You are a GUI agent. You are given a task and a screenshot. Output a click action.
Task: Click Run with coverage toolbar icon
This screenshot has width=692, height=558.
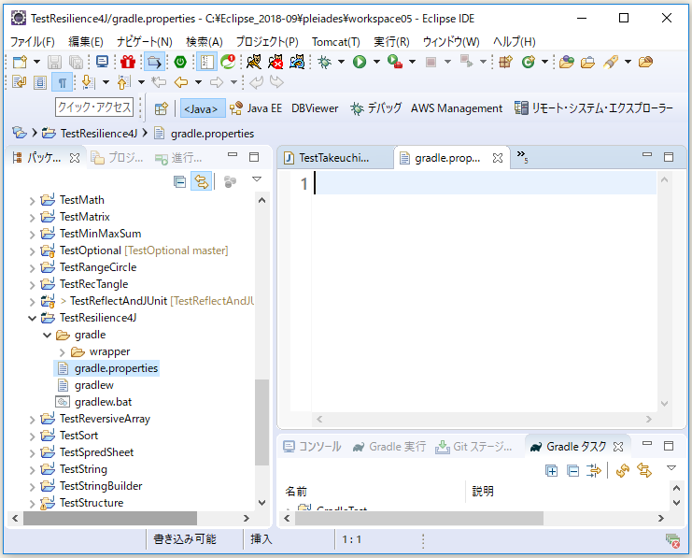tap(394, 62)
